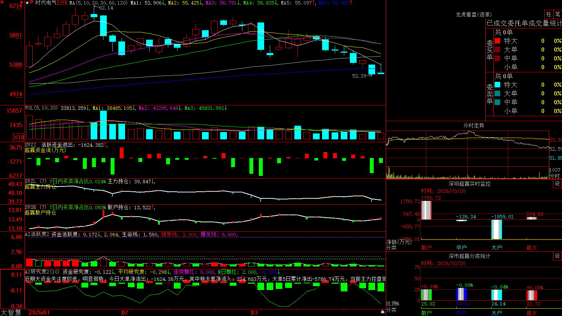Click the lock icon on the date axis
562x316 pixels.
(383, 312)
